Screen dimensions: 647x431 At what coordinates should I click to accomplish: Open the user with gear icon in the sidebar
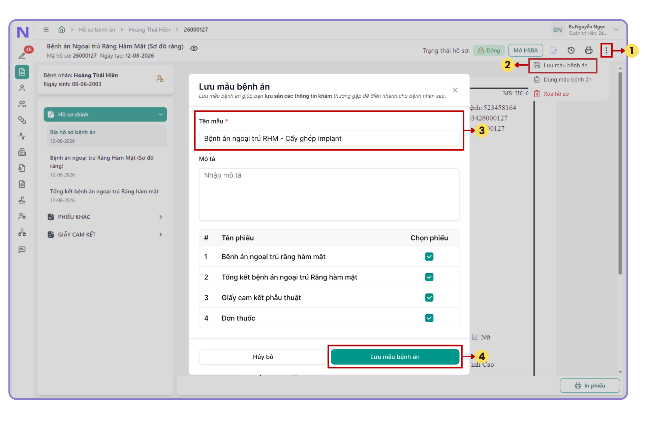(22, 216)
